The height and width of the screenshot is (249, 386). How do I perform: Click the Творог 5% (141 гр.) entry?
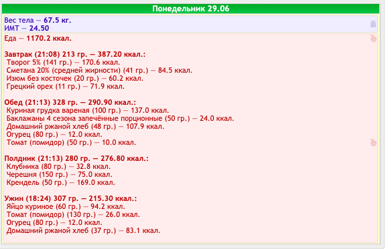(x=63, y=62)
